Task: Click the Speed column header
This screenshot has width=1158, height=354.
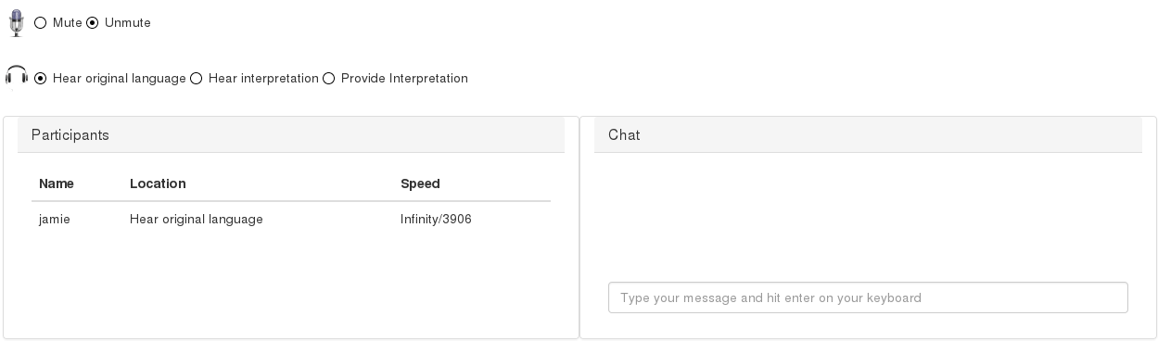Action: 420,183
